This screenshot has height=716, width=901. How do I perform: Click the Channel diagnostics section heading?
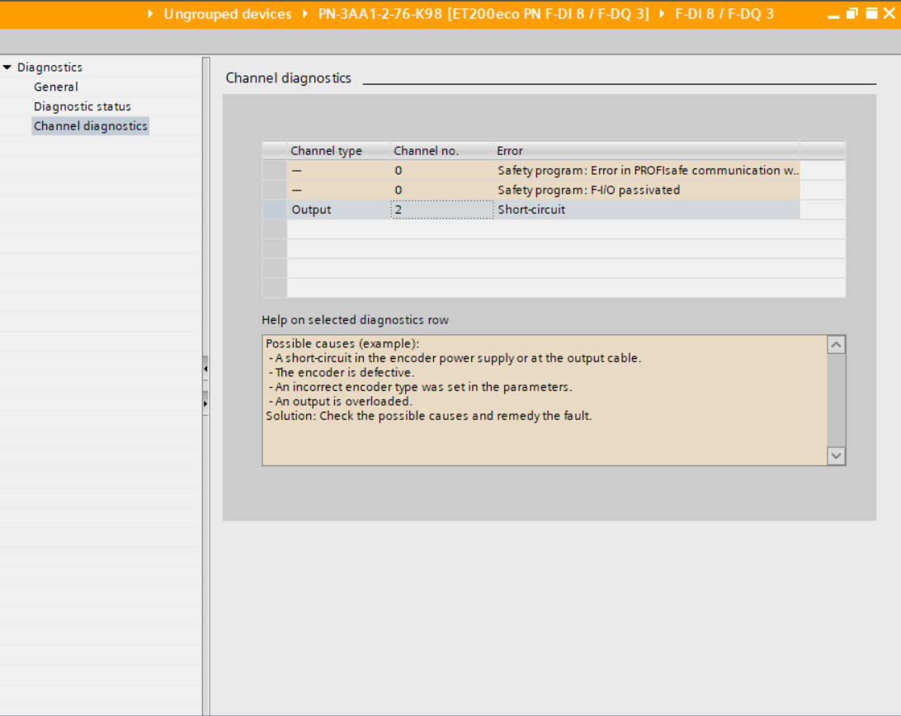tap(288, 78)
